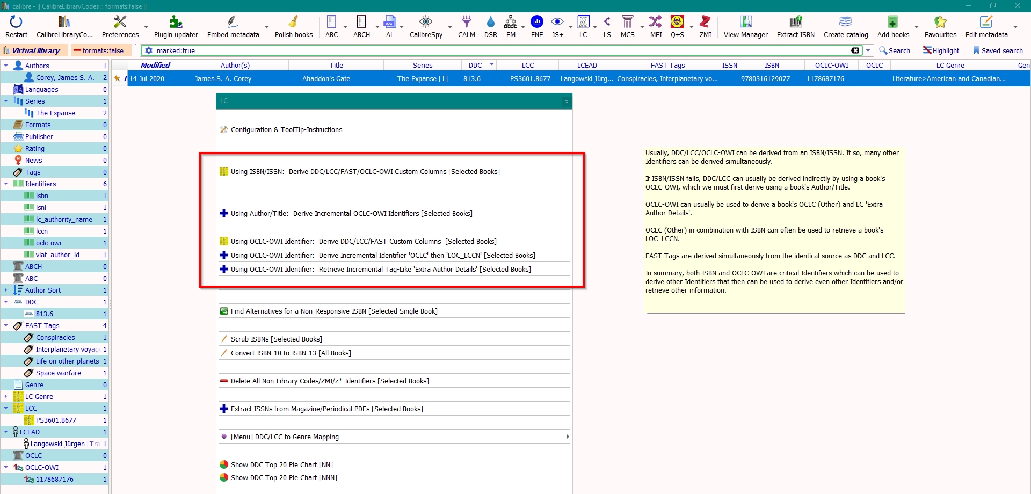Open the Embed metadata dropdown arrow
Screen dimensions: 1031x494
coord(266,26)
